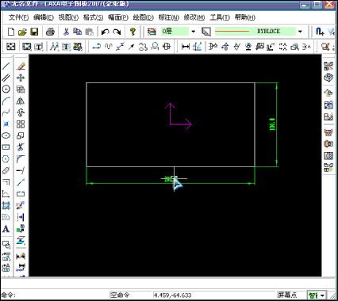Viewport: 338px width, 301px height.
Task: Select the ellipse drawing tool
Action: 6,135
